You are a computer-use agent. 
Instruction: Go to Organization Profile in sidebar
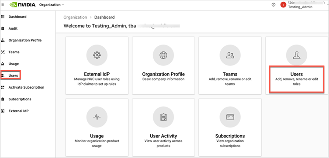click(x=25, y=40)
